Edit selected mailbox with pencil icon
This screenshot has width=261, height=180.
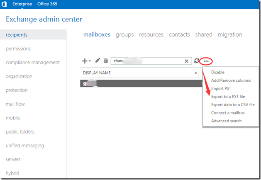coord(98,61)
